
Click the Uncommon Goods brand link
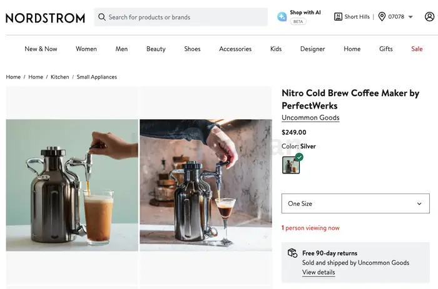tap(310, 117)
